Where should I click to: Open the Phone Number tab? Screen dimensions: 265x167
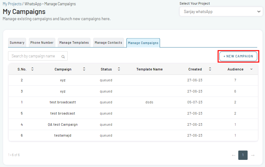(42, 43)
